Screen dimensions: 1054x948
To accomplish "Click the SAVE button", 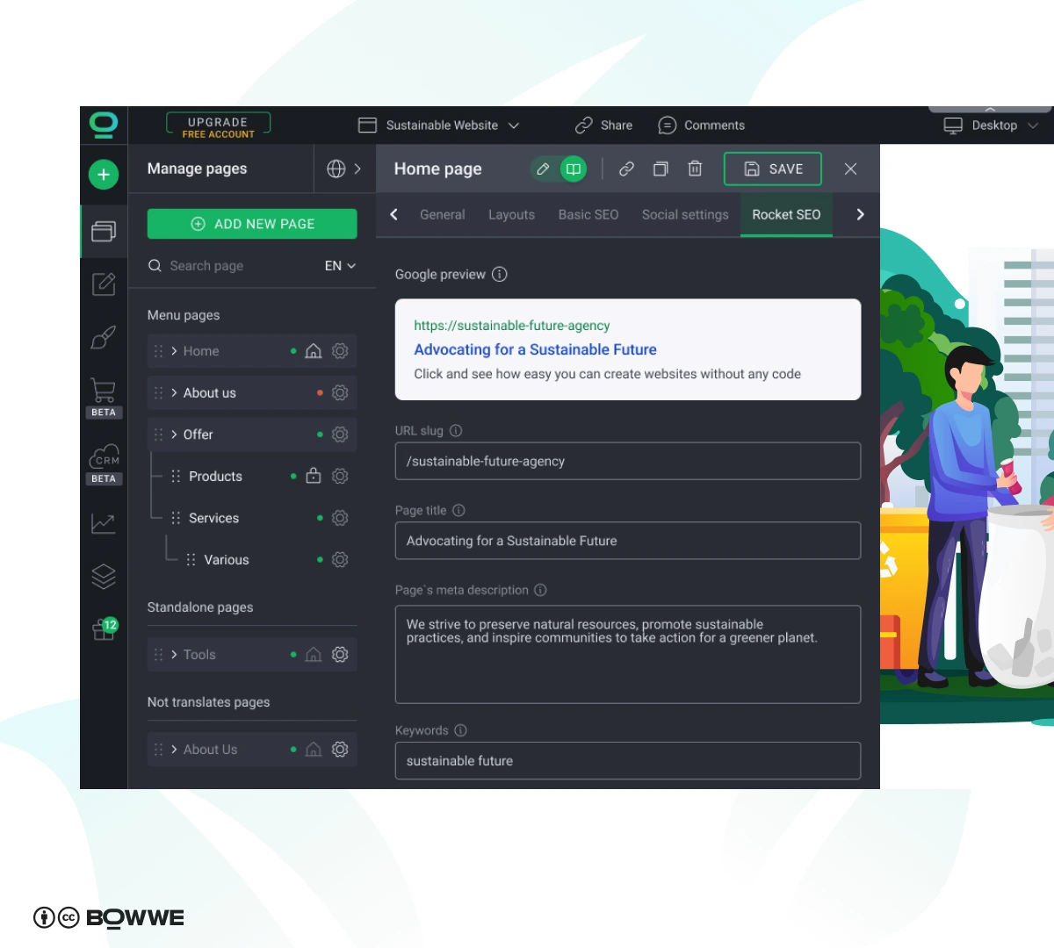I will click(x=773, y=169).
